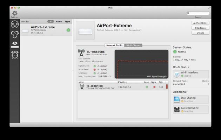The width and height of the screenshot is (221, 140).
Task: Click the Wi-Fi Interface icon
Action: [176, 74]
